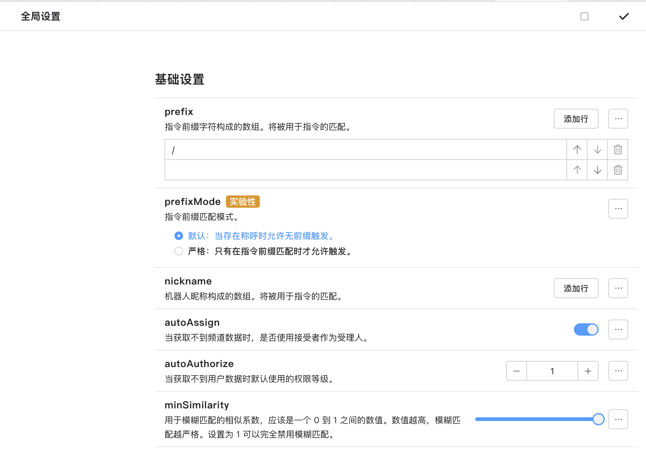Delete the first prefix row with '/'
Screen dimensions: 646x458
coord(618,149)
